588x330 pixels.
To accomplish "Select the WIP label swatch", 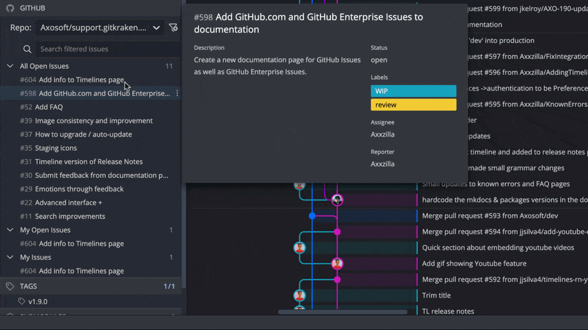I will tap(413, 91).
